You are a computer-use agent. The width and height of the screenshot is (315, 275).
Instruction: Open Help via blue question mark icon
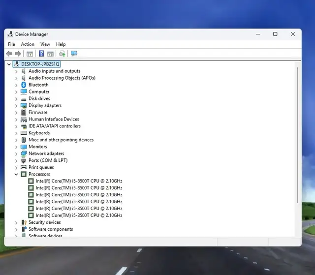click(x=41, y=54)
